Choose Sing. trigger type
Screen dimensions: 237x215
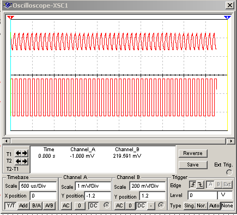click(190, 206)
